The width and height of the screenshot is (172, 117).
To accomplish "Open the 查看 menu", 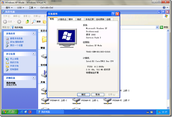I will pos(27,16).
